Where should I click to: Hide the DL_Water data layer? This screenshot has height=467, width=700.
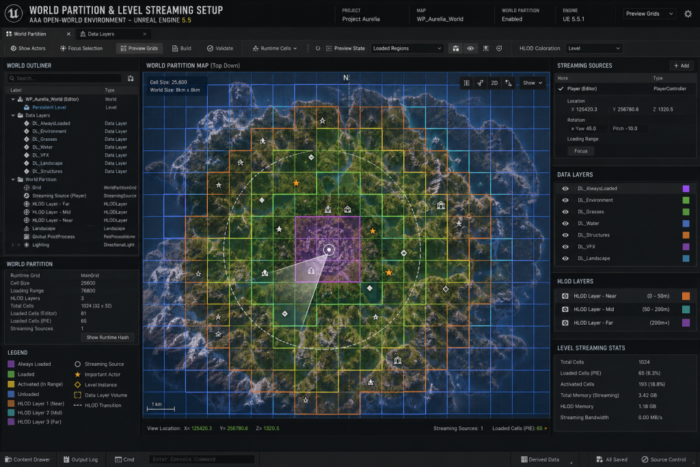coord(565,224)
